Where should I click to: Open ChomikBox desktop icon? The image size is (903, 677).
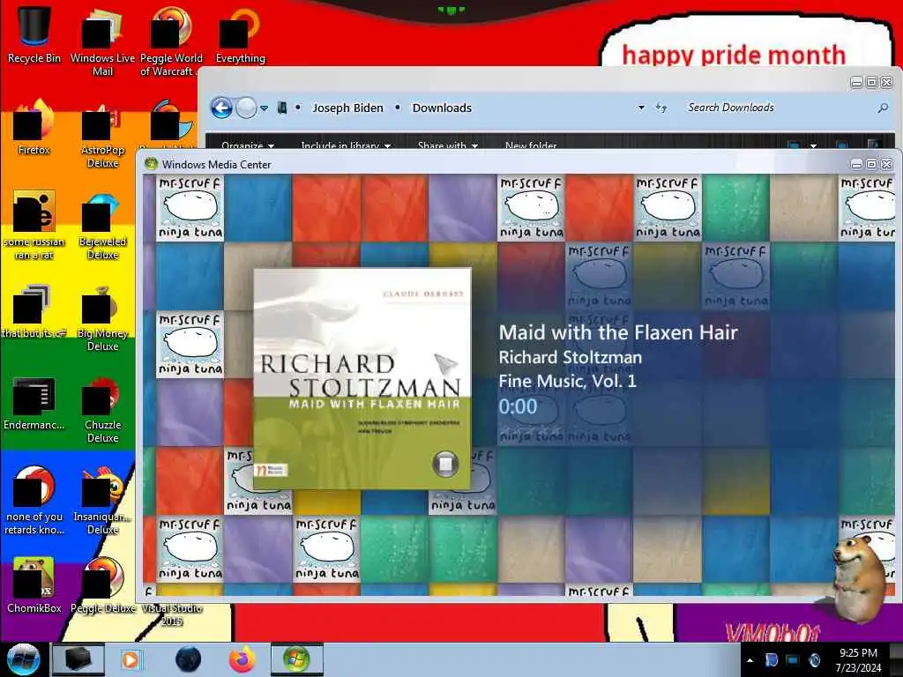pos(34,584)
